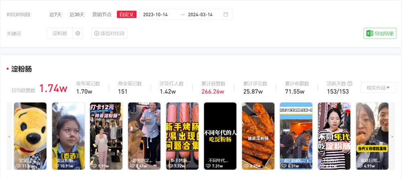This screenshot has height=179, width=402.
Task: Click the end date 2024-03-14 field
Action: [x=200, y=14]
